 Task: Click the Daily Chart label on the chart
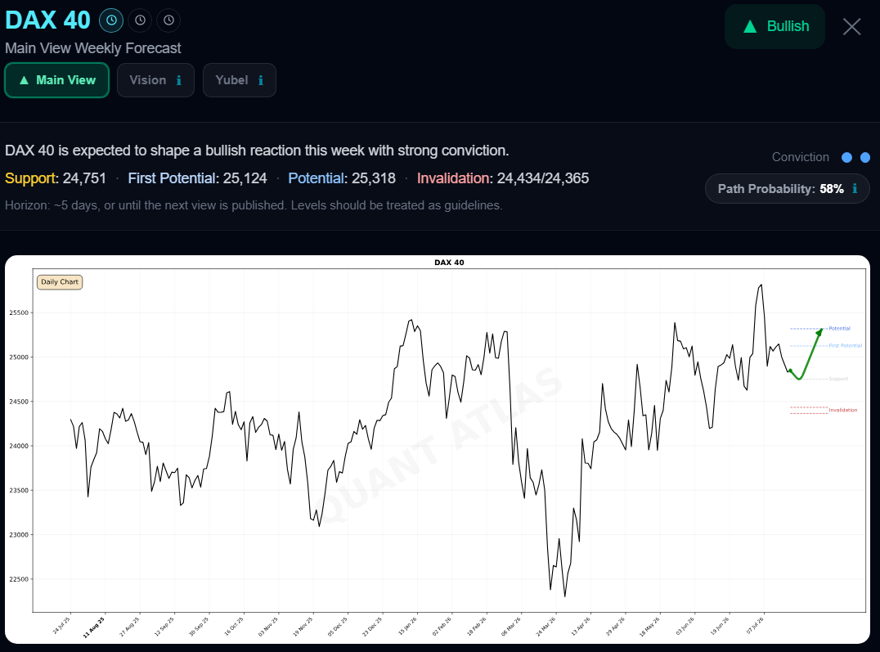[x=60, y=282]
